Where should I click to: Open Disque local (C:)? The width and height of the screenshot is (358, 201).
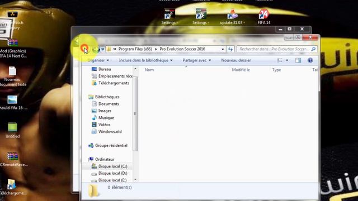pos(110,166)
